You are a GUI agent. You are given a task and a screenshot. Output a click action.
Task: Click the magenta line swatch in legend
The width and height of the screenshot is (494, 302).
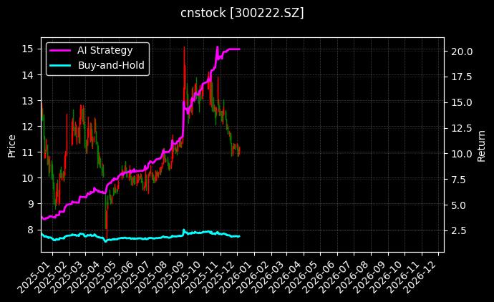(x=59, y=50)
